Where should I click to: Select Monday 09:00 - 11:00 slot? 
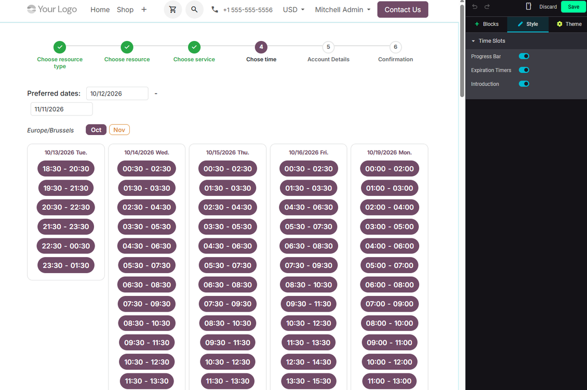(389, 342)
